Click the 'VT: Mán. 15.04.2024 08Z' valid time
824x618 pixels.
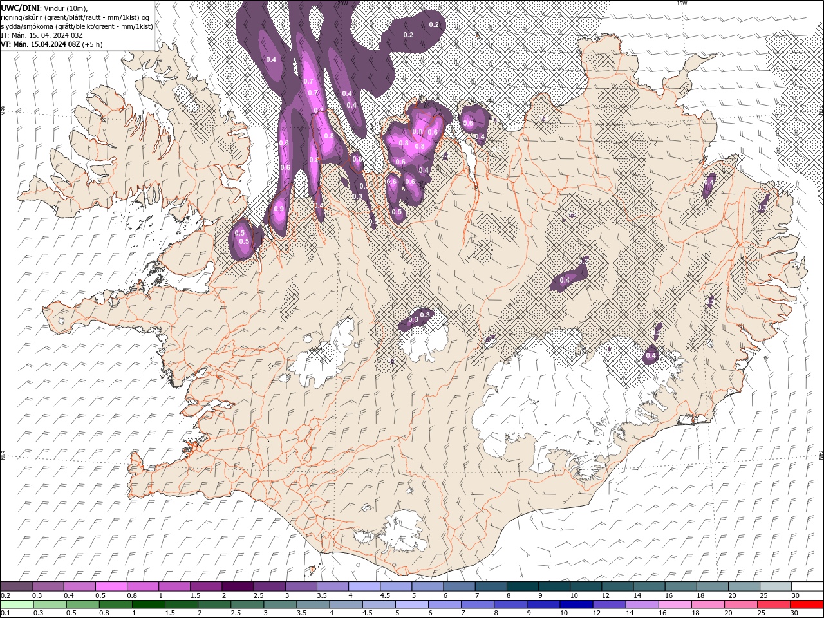(x=40, y=44)
